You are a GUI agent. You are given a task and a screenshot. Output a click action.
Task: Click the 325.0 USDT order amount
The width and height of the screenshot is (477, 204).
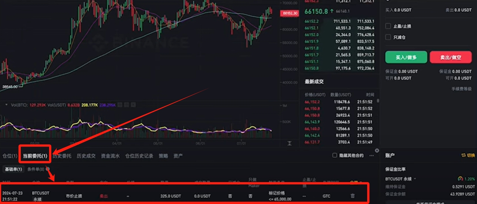point(170,196)
